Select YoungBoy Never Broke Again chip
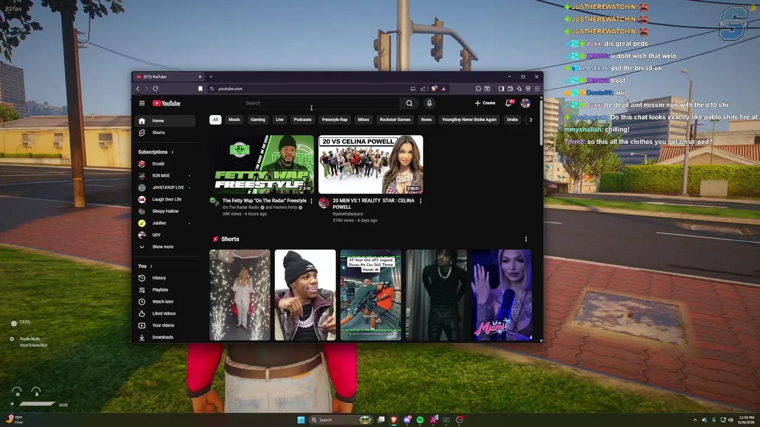Viewport: 760px width, 427px height. point(469,120)
